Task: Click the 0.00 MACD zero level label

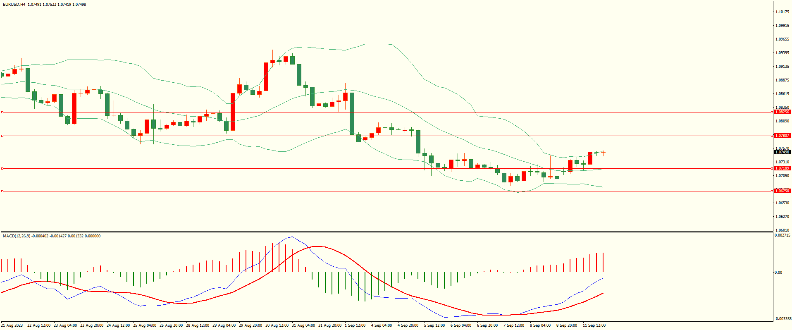Action: pos(778,273)
